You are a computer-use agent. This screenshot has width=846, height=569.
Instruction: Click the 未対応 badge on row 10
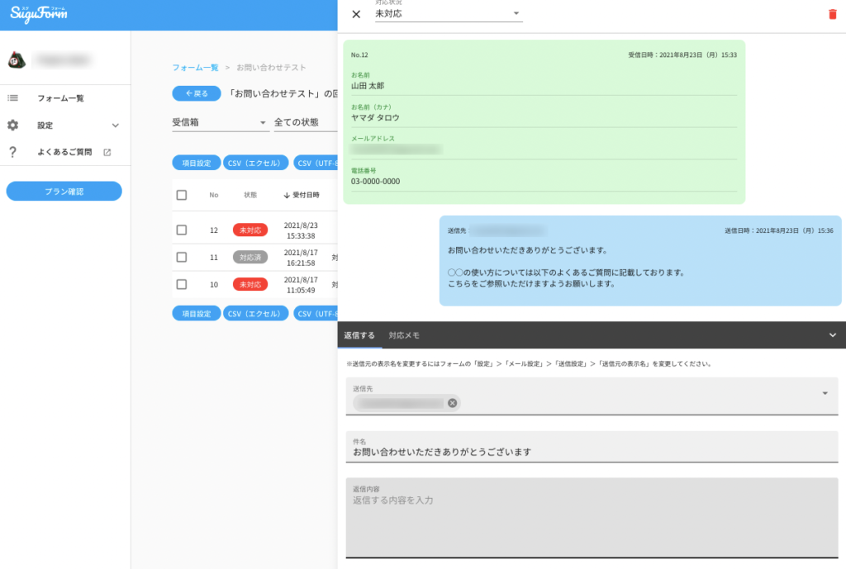(x=250, y=284)
